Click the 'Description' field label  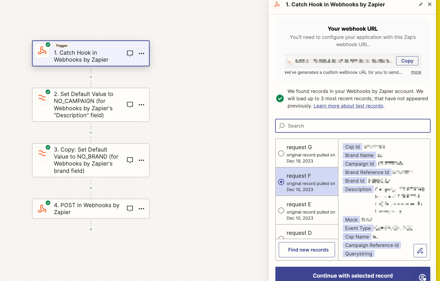tap(358, 189)
